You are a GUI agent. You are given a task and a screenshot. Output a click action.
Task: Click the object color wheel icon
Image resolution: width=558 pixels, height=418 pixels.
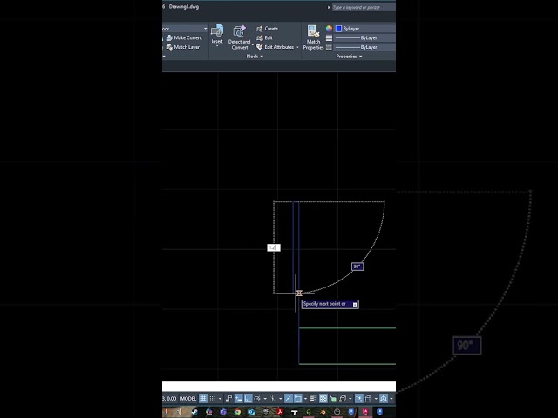tap(329, 29)
